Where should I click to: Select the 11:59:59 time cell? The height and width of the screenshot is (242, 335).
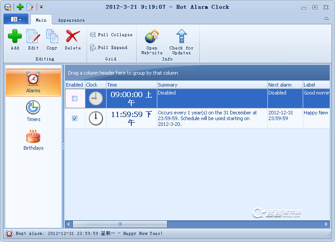(131, 118)
